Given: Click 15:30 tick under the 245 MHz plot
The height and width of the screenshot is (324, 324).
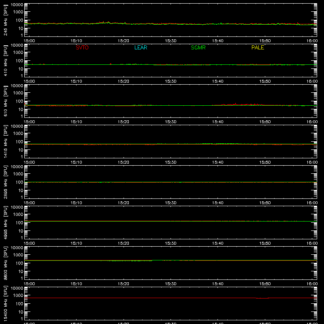Looking at the screenshot, I should click(x=171, y=41).
